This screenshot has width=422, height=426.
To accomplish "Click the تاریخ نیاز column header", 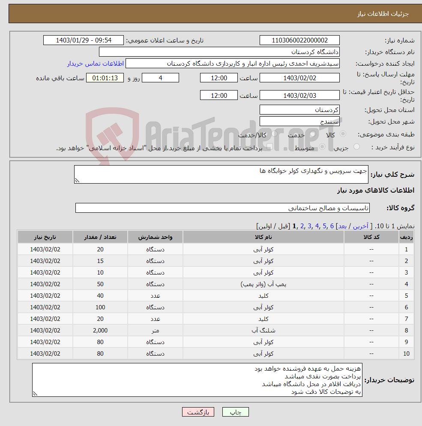I will (x=45, y=237).
